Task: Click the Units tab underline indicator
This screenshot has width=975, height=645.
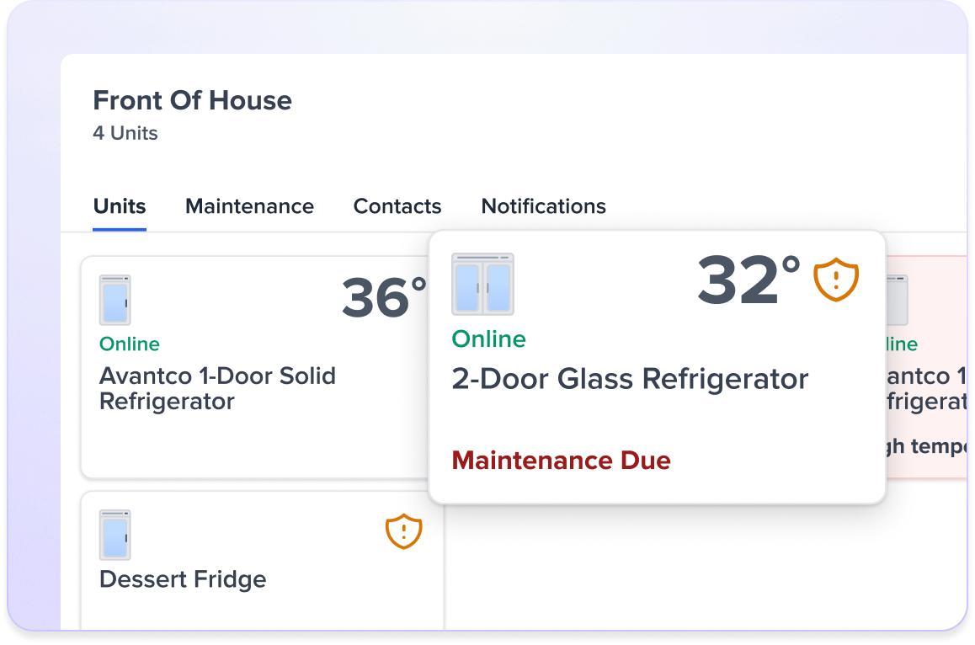Action: pyautogui.click(x=119, y=228)
